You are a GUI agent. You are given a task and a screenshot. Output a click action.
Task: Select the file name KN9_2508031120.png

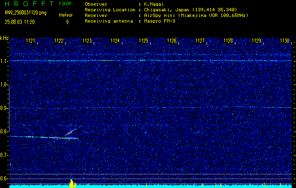25,13
